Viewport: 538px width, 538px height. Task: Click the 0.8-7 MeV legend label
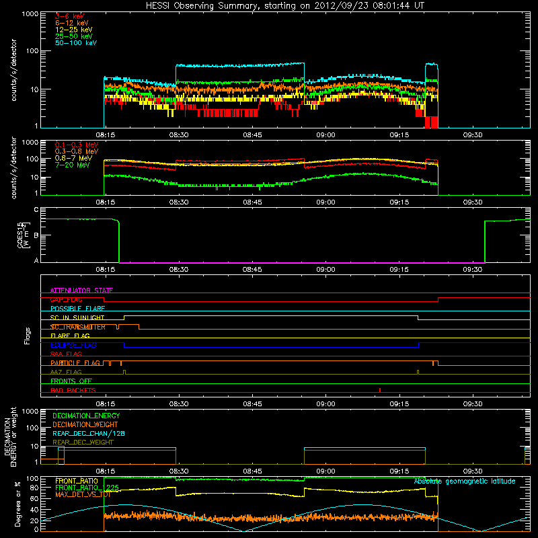(x=73, y=158)
